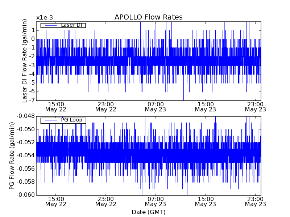Click the 07:00 May 23 tick under bottom plot
The width and height of the screenshot is (290, 217).
[x=155, y=201]
